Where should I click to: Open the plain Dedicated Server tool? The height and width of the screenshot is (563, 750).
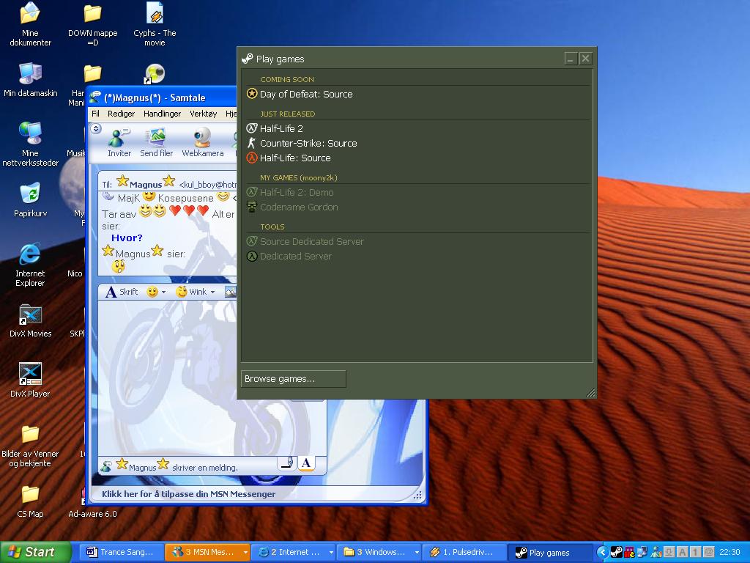click(x=296, y=256)
